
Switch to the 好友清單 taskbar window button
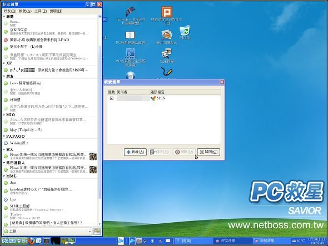[232, 241]
